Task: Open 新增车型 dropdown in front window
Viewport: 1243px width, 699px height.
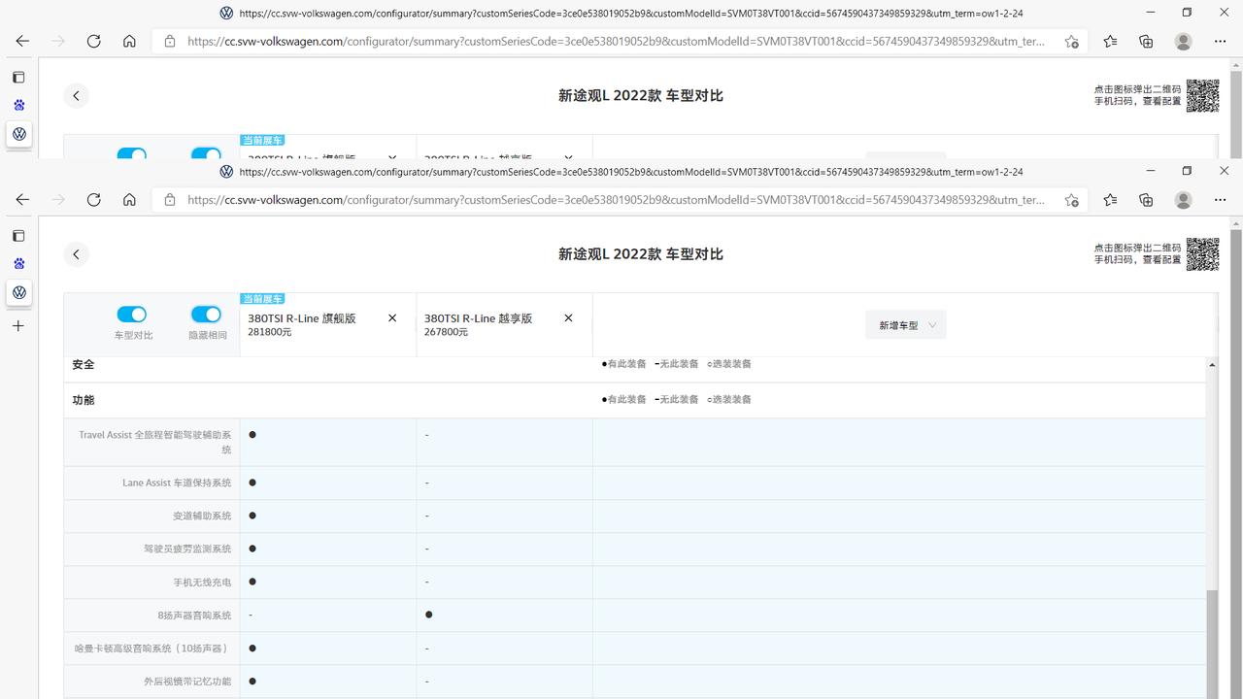Action: pos(906,325)
